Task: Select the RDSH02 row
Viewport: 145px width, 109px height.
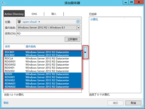Action: point(43,71)
